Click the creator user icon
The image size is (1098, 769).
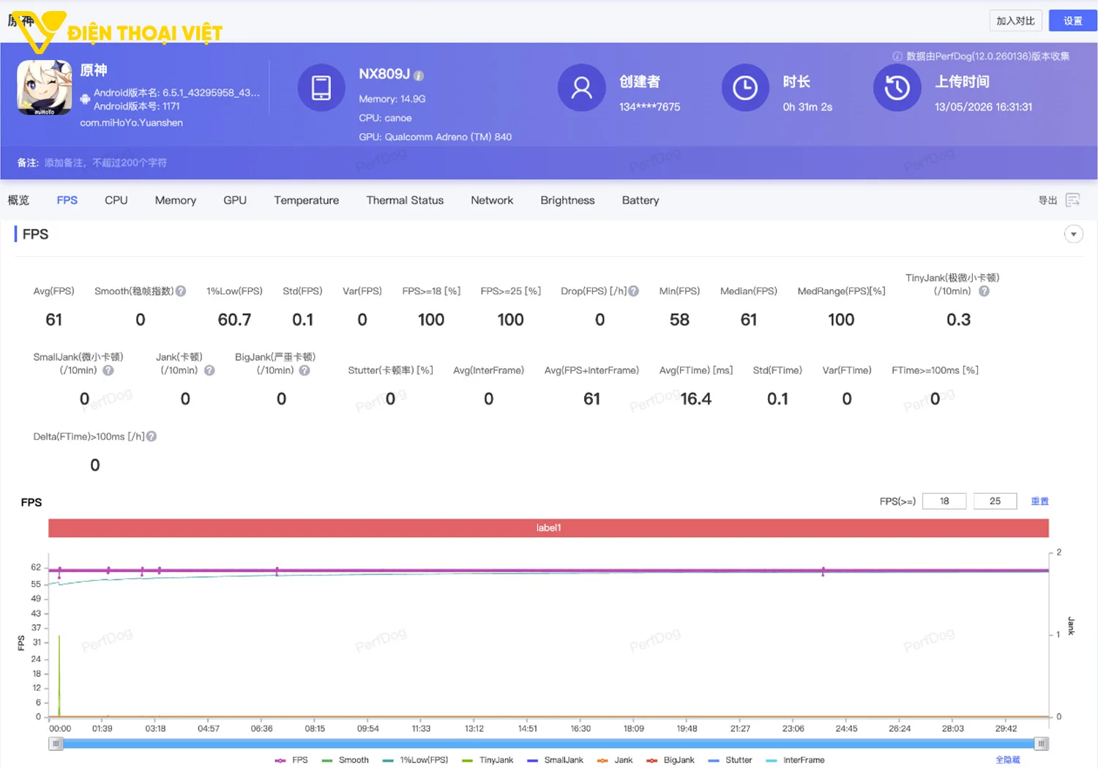point(581,88)
